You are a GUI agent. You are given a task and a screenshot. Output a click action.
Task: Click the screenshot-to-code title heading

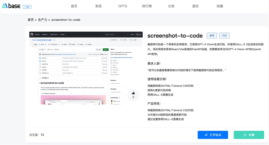click(175, 36)
